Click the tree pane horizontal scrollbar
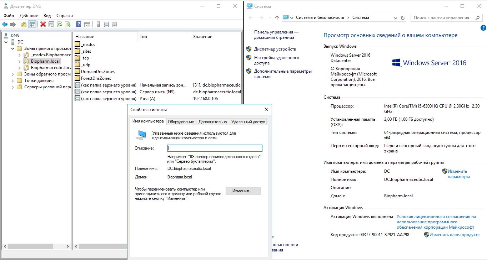The image size is (487, 260). 36,246
